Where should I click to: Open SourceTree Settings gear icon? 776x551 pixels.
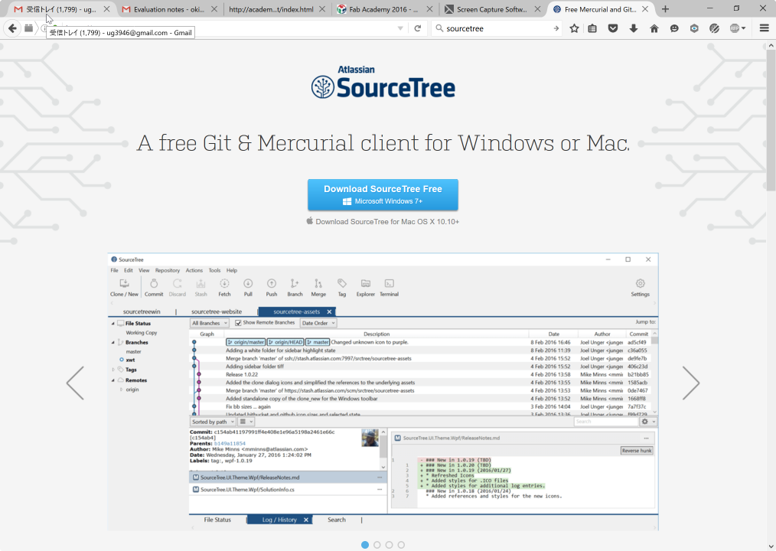coord(640,287)
